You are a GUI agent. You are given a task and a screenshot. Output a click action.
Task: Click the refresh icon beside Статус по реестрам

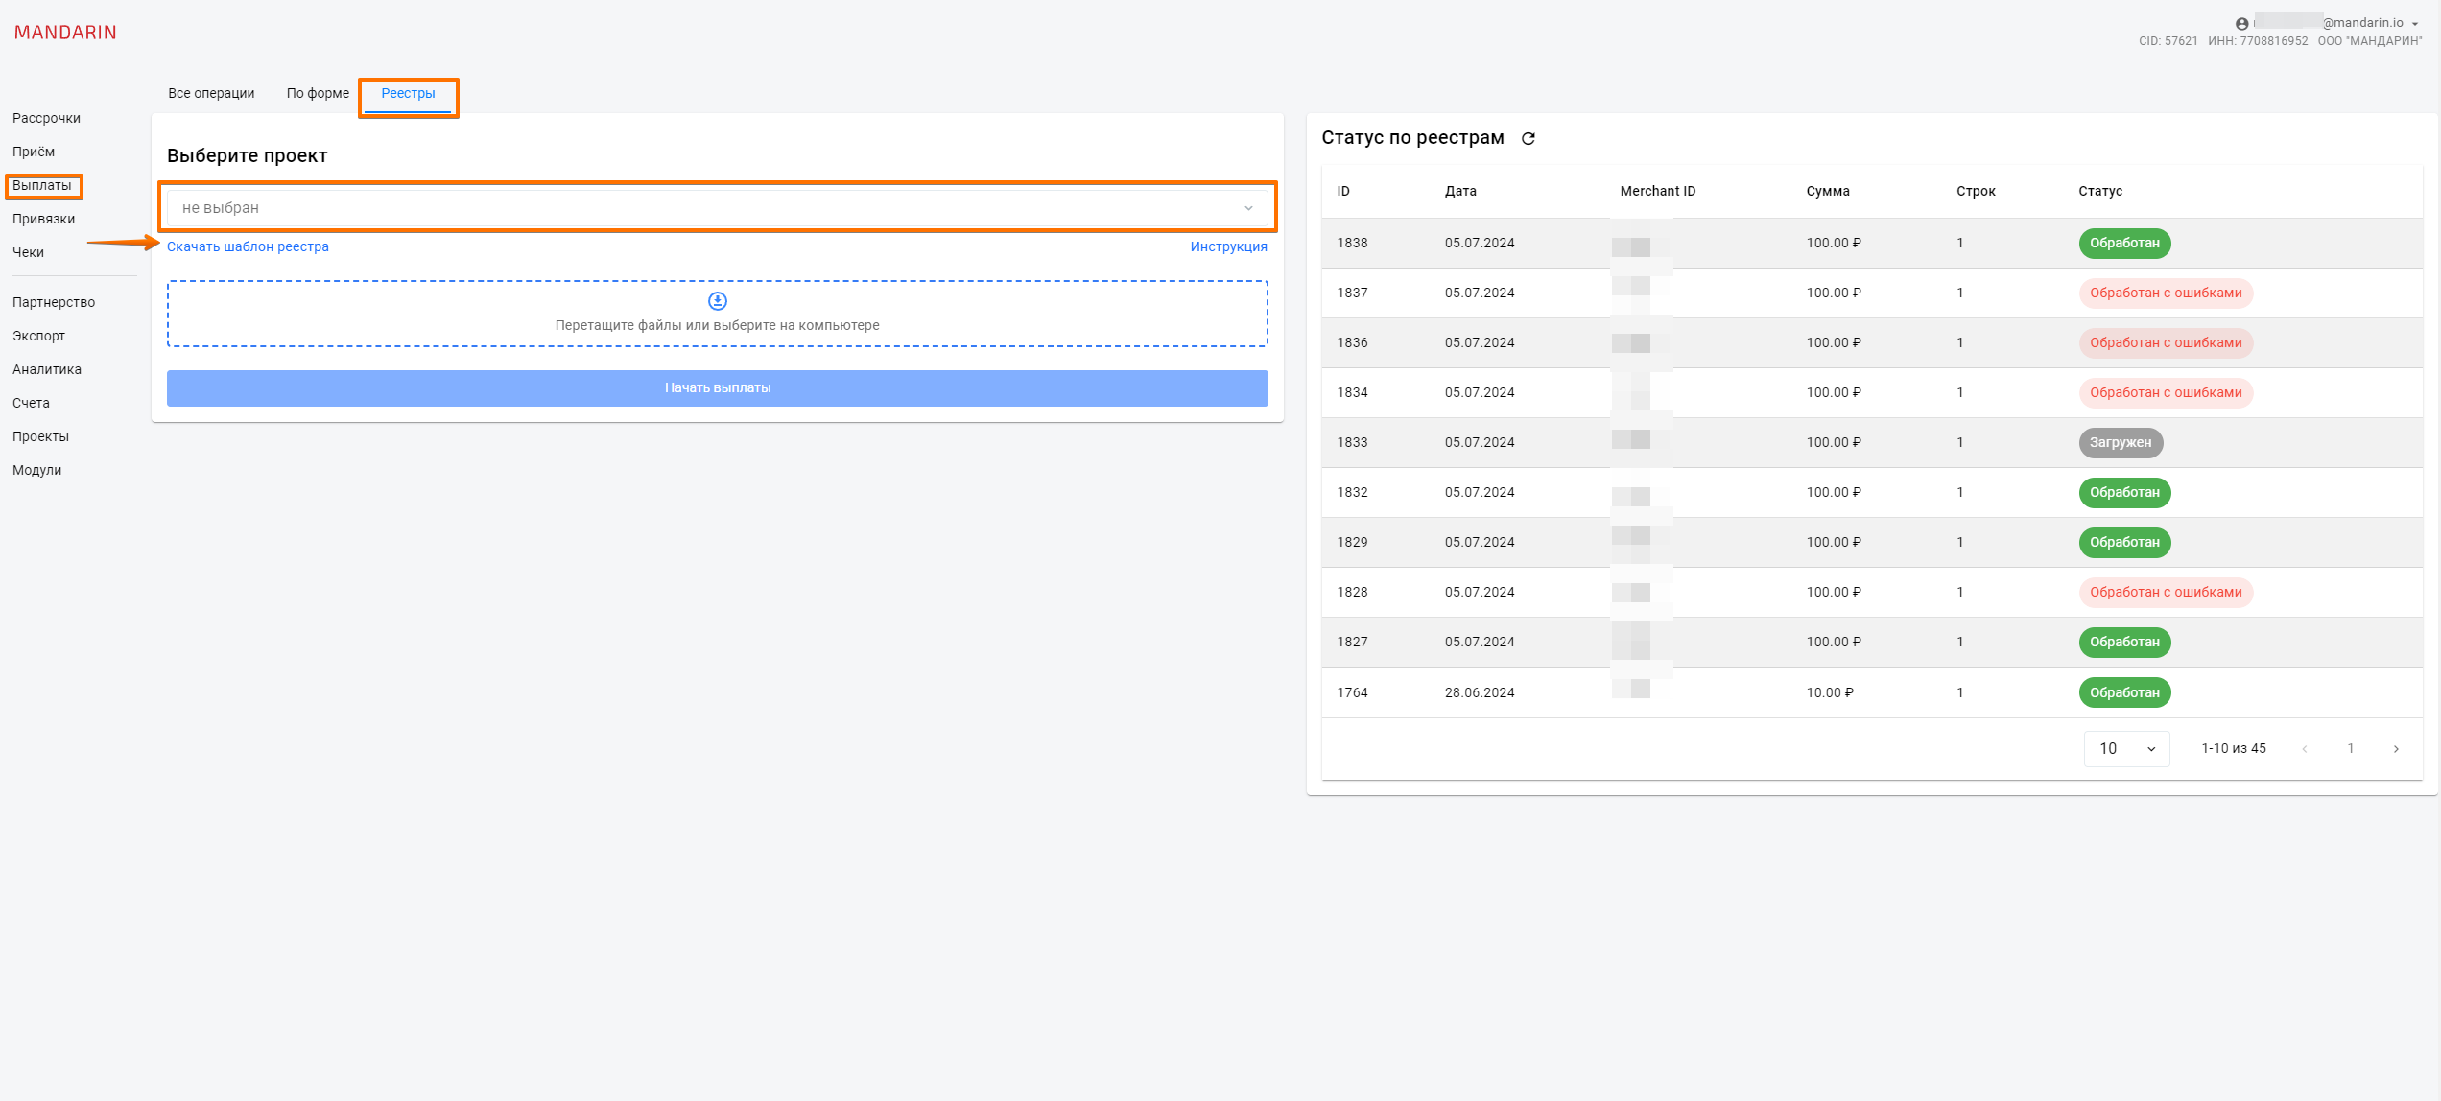click(1529, 139)
